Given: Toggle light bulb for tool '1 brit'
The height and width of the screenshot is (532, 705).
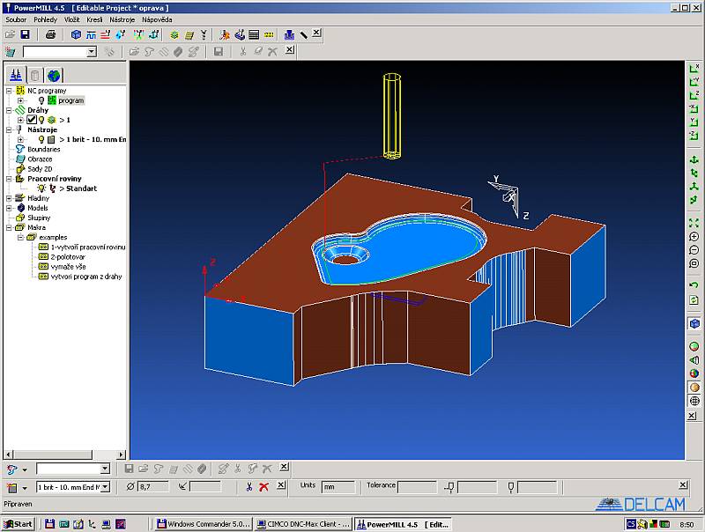Looking at the screenshot, I should [41, 140].
